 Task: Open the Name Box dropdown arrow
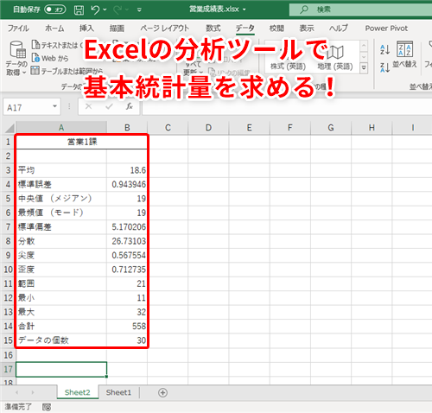coord(54,106)
